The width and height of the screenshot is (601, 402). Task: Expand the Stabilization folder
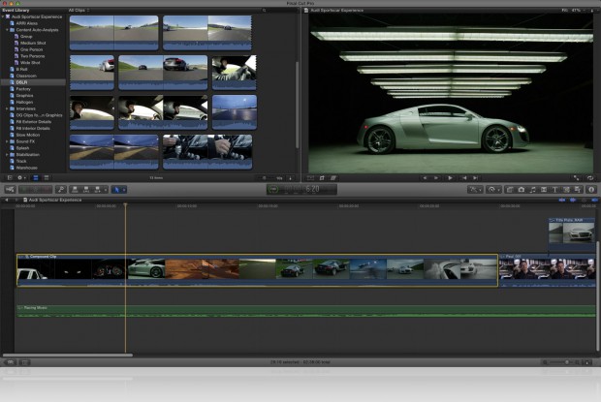(7, 155)
